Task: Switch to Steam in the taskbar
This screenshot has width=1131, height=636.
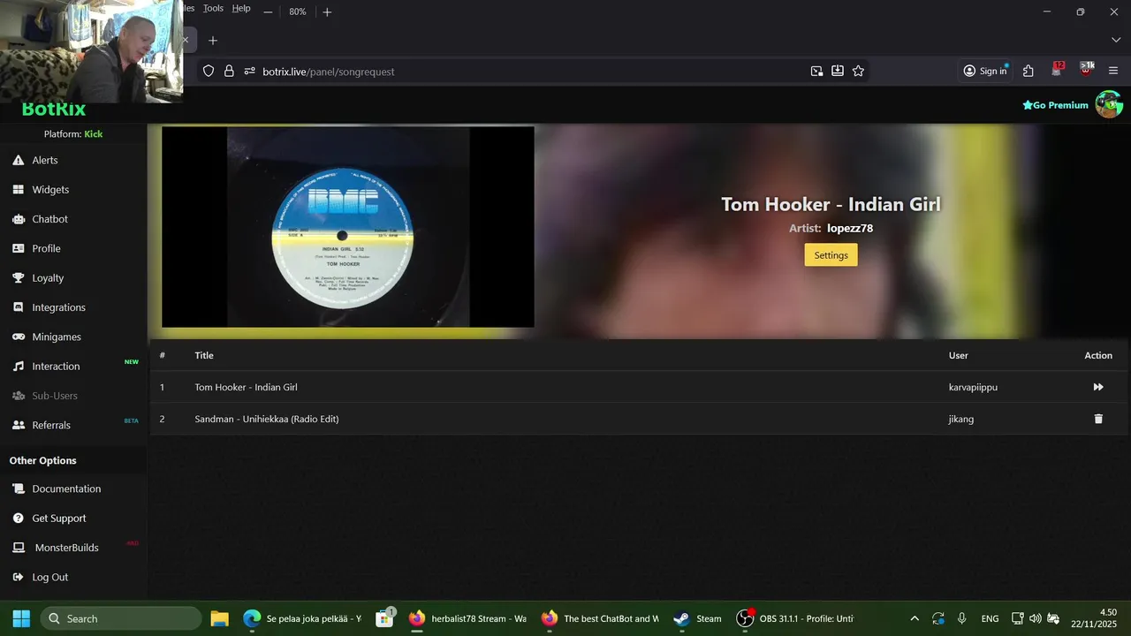Action: tap(697, 618)
